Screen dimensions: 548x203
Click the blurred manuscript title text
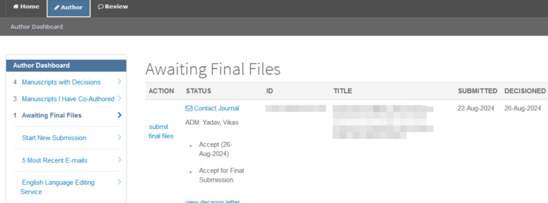pos(383,122)
